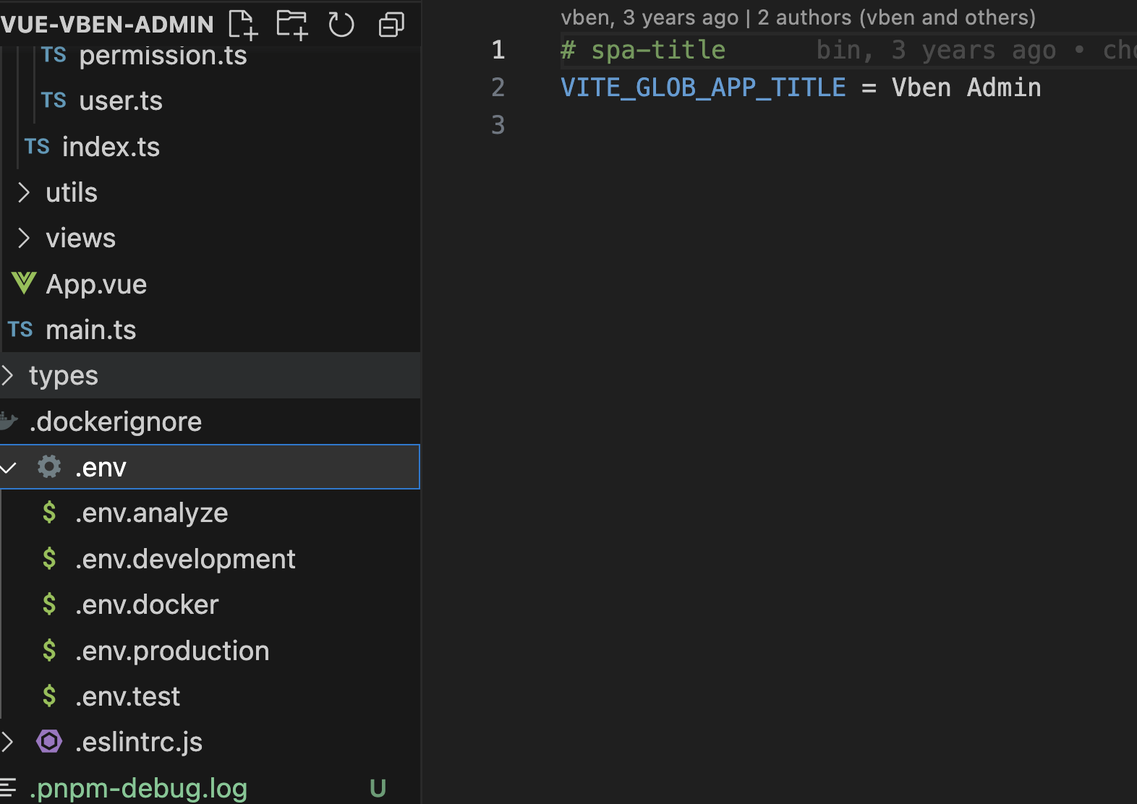Click the New Folder icon in explorer header
1137x804 pixels.
coord(292,25)
